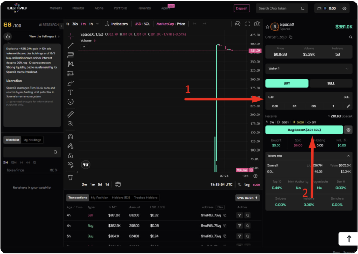Star the SpaceX token as favorite
The height and width of the screenshot is (254, 358).
(267, 26)
